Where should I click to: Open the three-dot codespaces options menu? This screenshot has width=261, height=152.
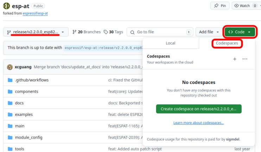point(245,59)
